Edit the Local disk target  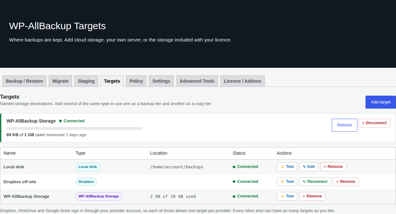[309, 167]
